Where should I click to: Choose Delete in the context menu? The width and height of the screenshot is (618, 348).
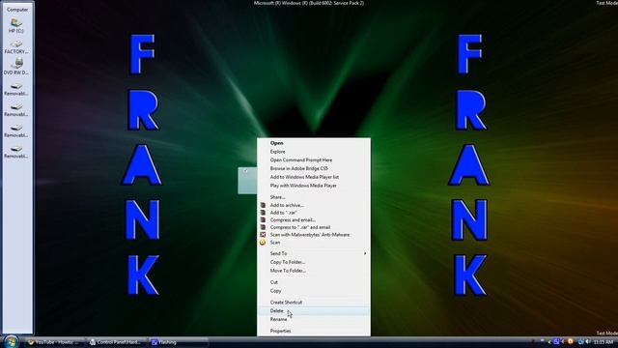(313, 311)
